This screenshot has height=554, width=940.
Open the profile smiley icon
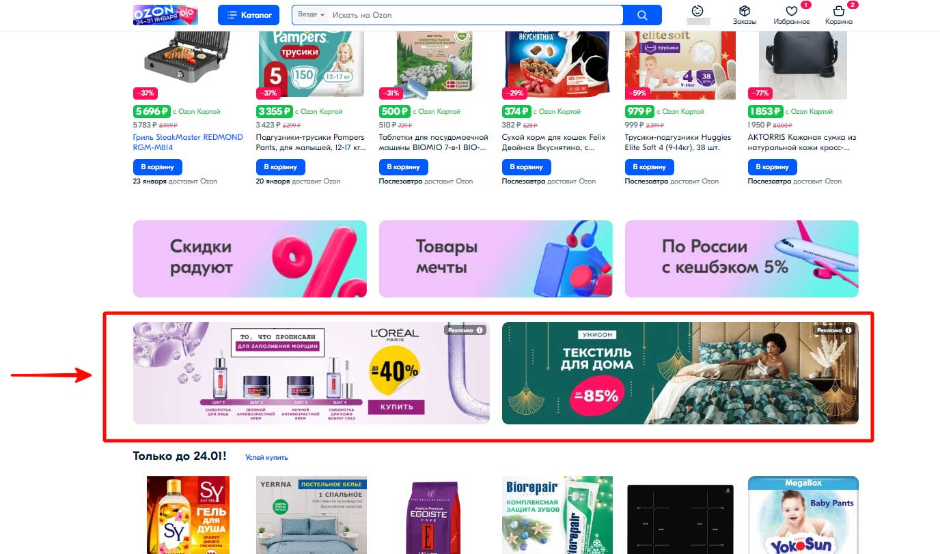[697, 11]
